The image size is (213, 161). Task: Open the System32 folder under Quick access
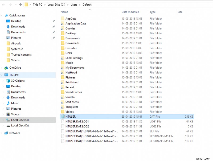[x=17, y=49]
